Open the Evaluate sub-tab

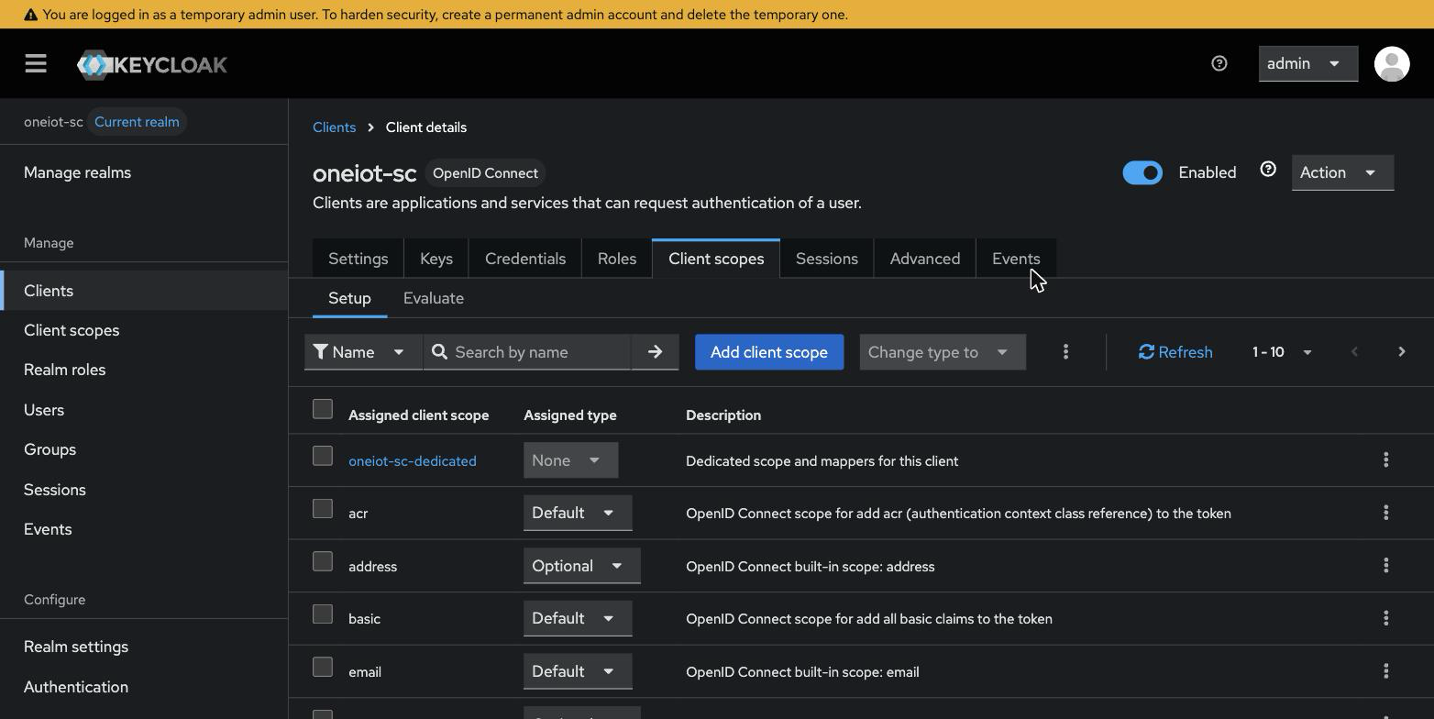[434, 298]
